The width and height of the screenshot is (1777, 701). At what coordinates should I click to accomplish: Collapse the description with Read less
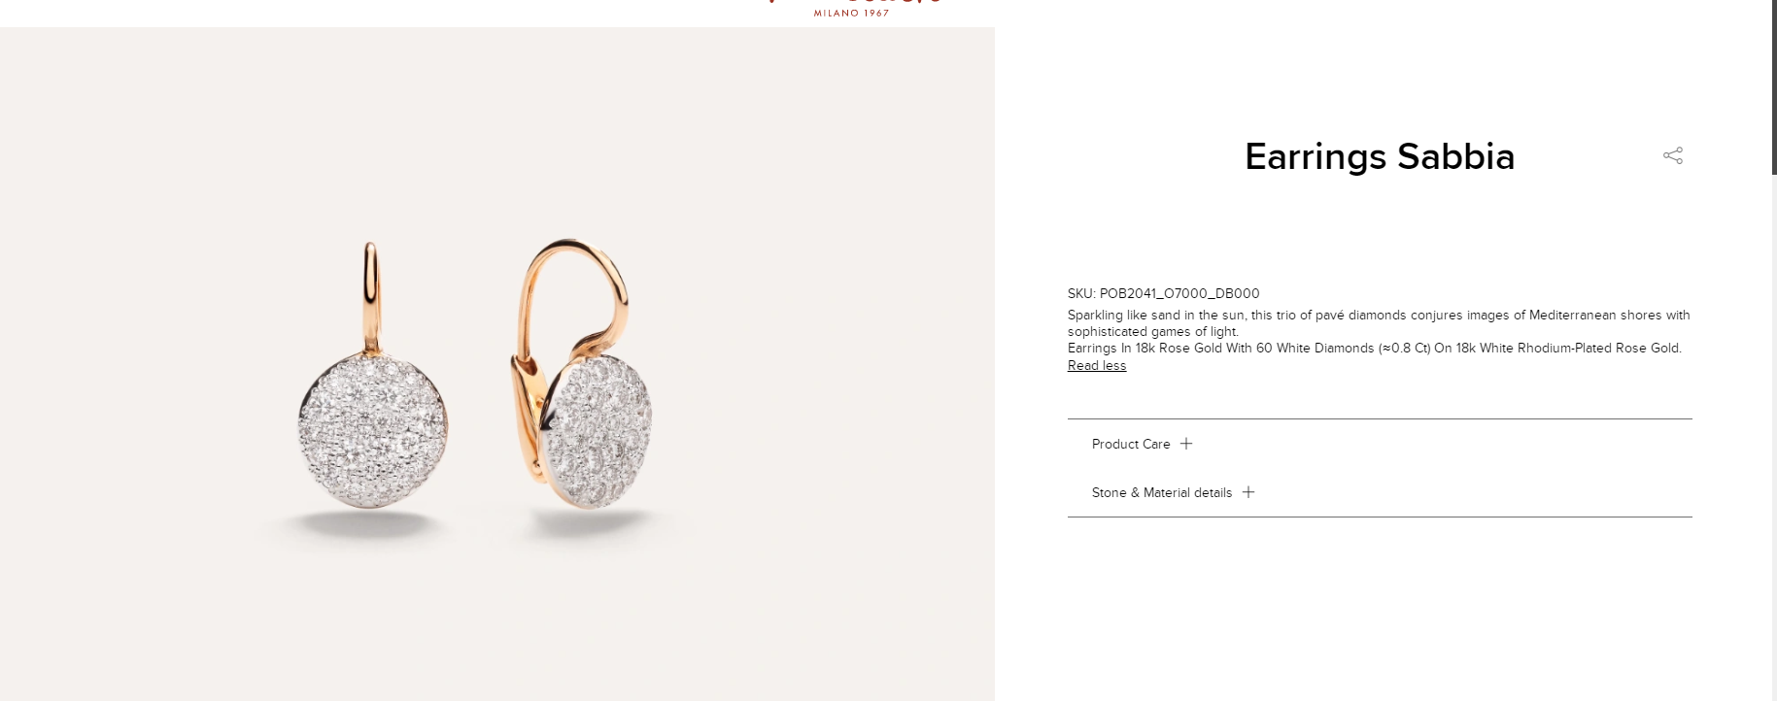tap(1097, 365)
